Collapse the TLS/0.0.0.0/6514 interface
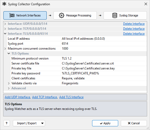The image size is (150, 130). click(5, 34)
